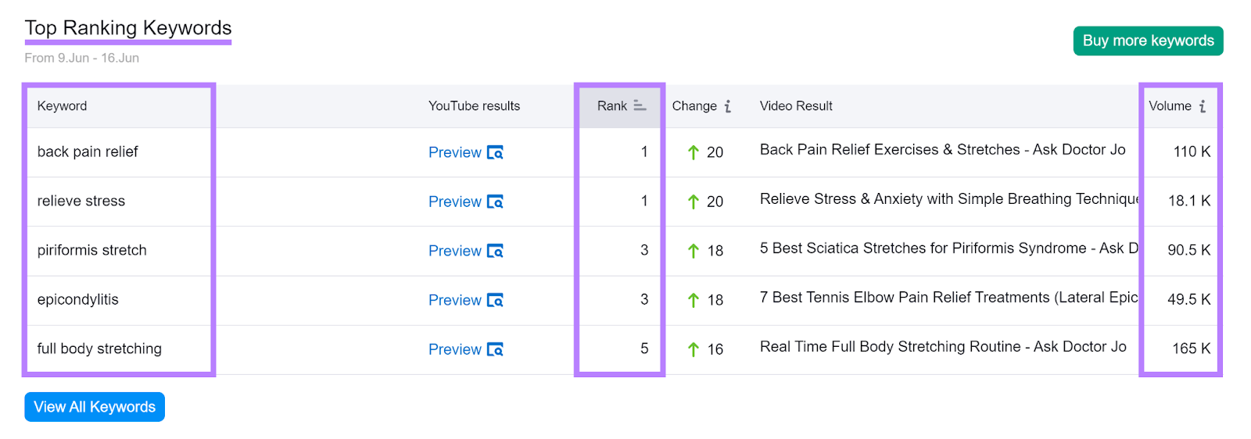The image size is (1251, 439).
Task: Click the Change column info icon
Action: 728,106
